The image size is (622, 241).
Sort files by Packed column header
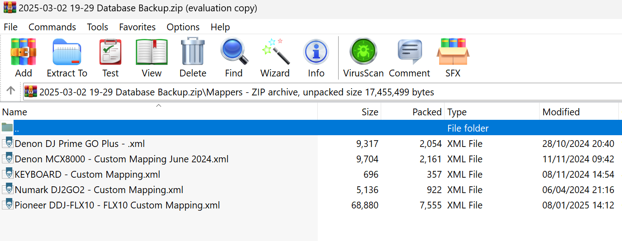click(413, 112)
